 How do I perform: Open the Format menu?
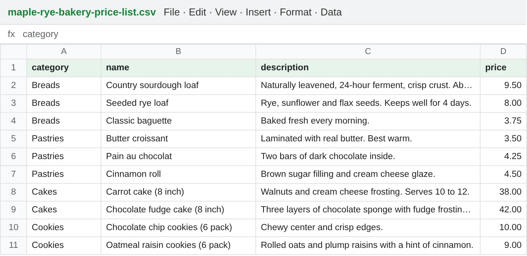point(296,12)
